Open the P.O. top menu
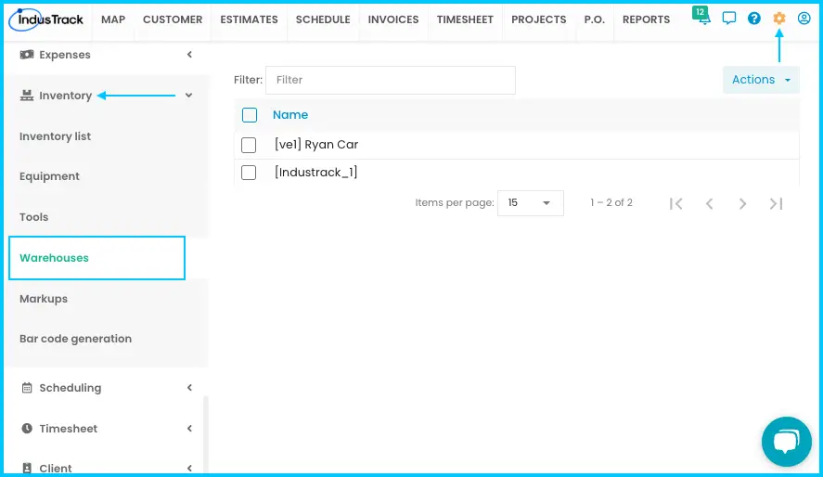Viewport: 823px width, 477px height. (595, 19)
